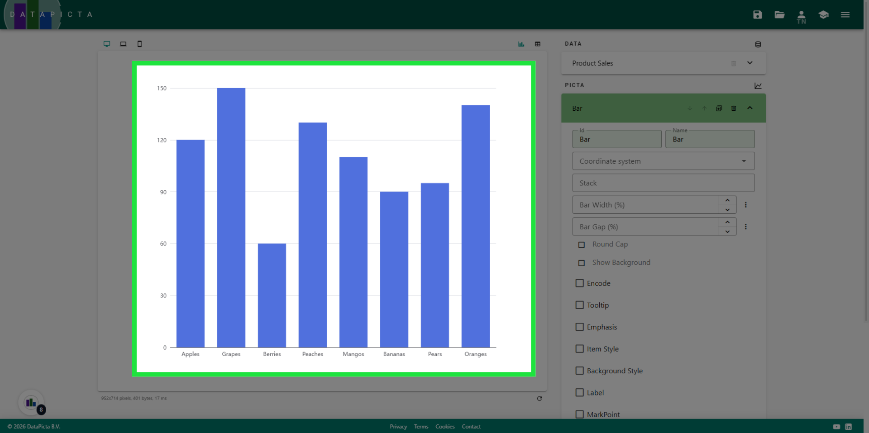
Task: Open the tutorials graduation cap icon
Action: point(823,14)
